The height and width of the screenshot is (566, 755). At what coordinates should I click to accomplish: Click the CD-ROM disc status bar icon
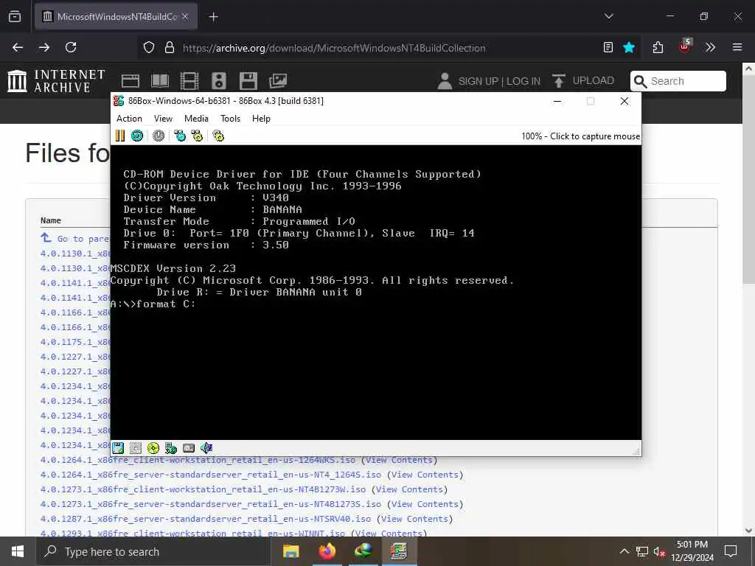[x=153, y=448]
